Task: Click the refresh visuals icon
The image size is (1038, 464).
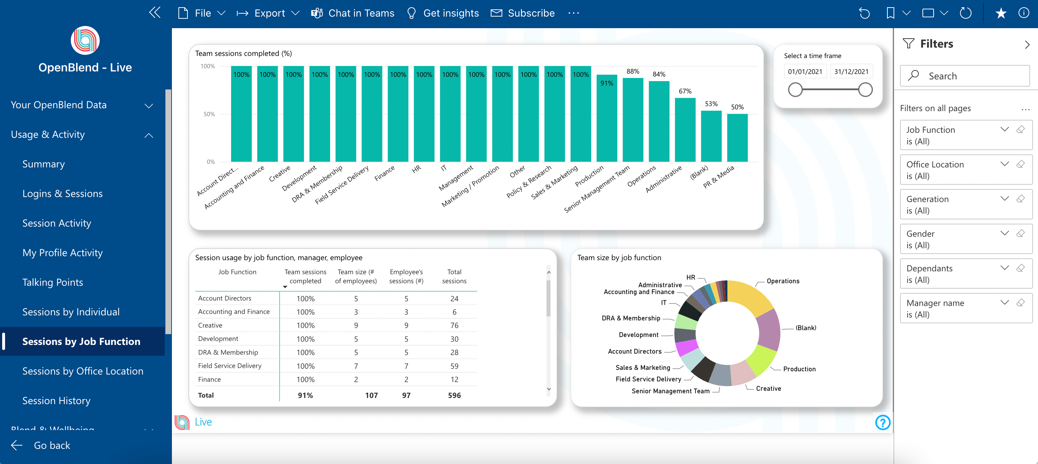Action: pyautogui.click(x=966, y=13)
